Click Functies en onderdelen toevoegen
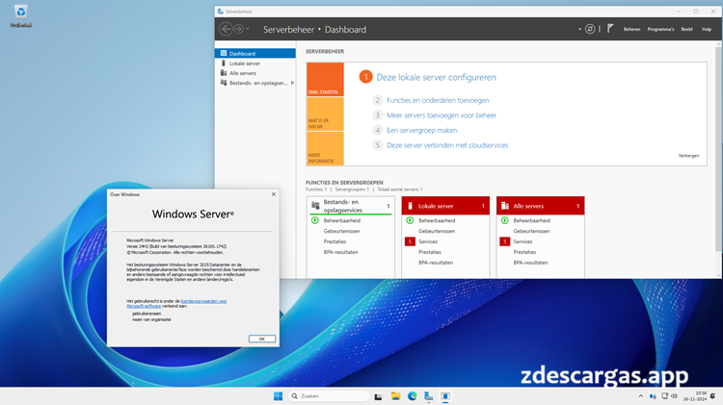 click(x=438, y=100)
